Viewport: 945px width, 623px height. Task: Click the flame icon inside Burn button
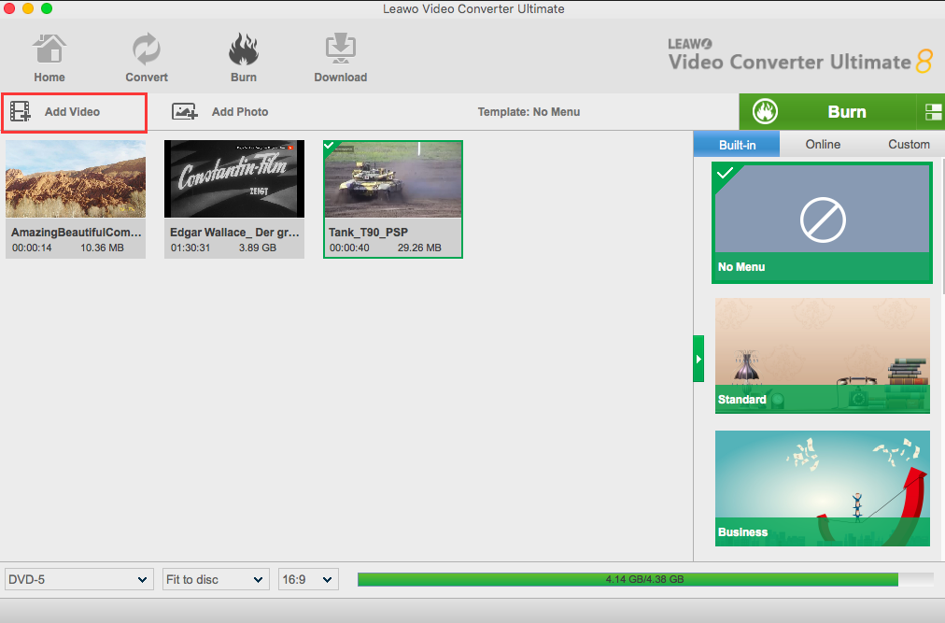(765, 111)
